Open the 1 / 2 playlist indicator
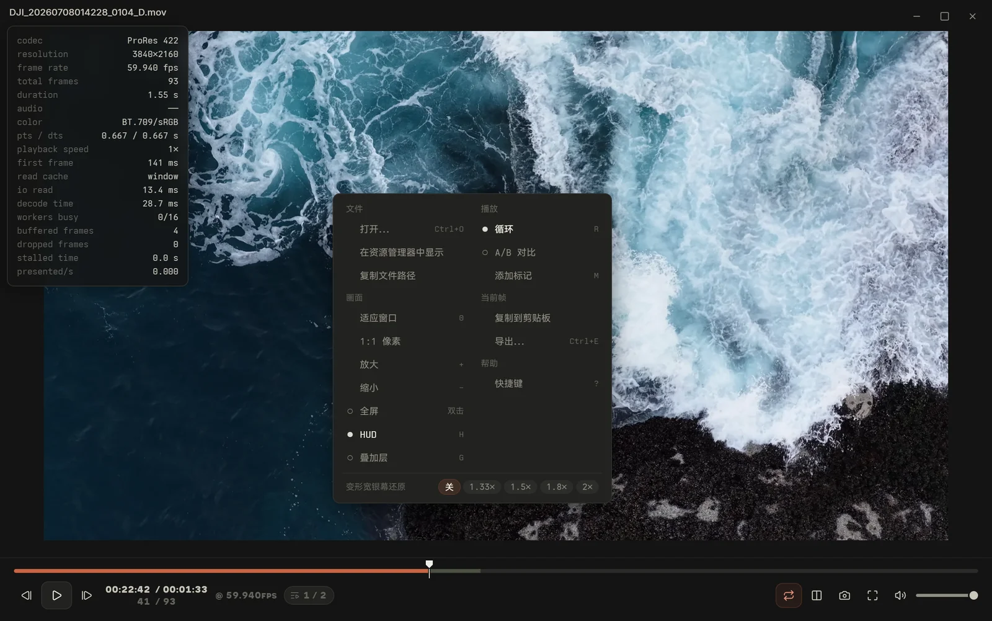 pyautogui.click(x=309, y=596)
